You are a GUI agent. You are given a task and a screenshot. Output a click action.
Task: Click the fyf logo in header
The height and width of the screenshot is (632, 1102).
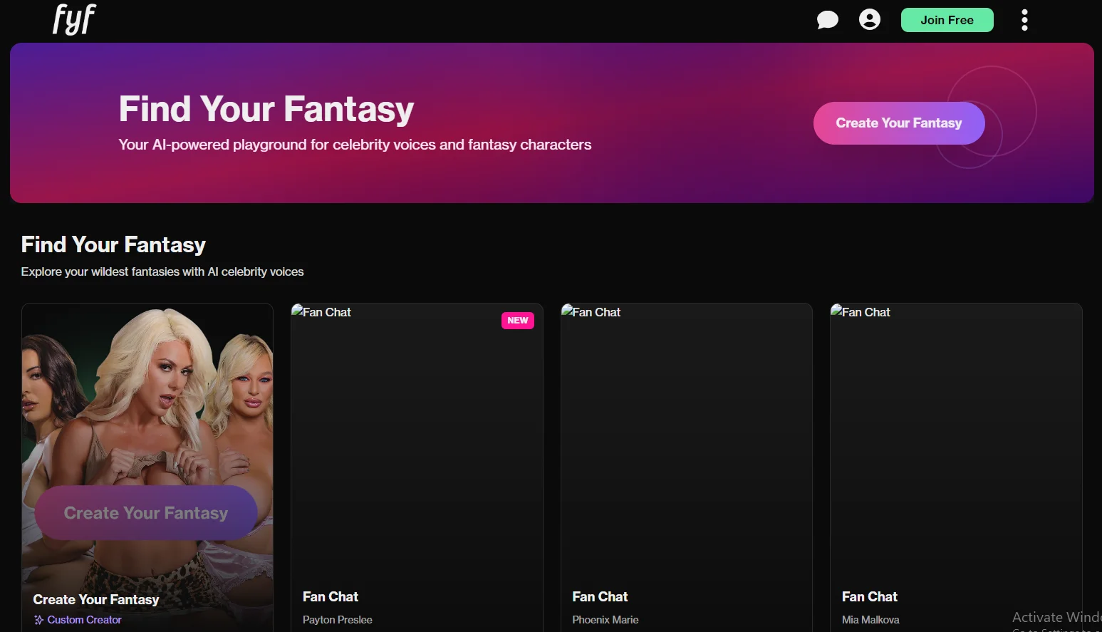click(x=74, y=19)
